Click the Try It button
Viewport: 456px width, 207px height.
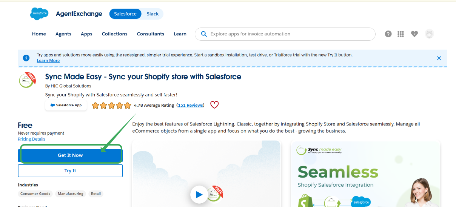[x=70, y=171]
